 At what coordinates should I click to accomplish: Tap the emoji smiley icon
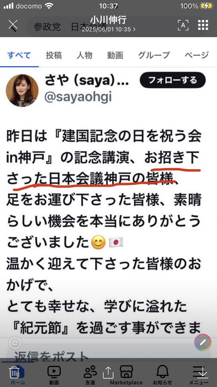coord(15,343)
